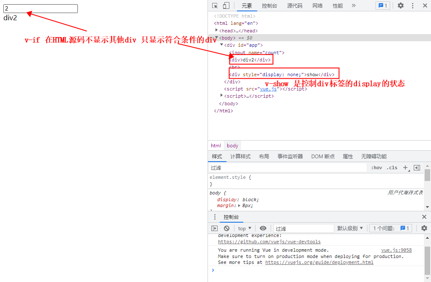The width and height of the screenshot is (431, 282).
Task: Click the body breadcrumb
Action: (x=232, y=146)
